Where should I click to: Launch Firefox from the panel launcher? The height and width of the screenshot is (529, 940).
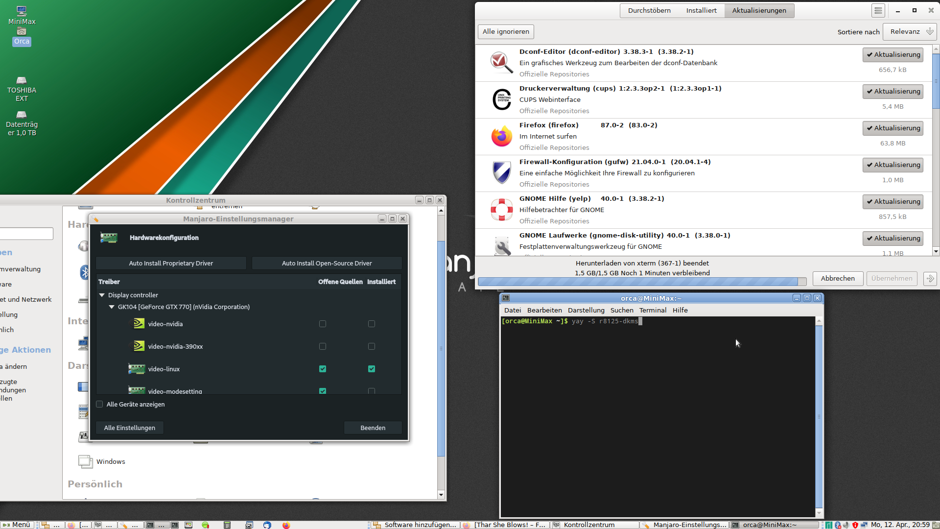[286, 525]
